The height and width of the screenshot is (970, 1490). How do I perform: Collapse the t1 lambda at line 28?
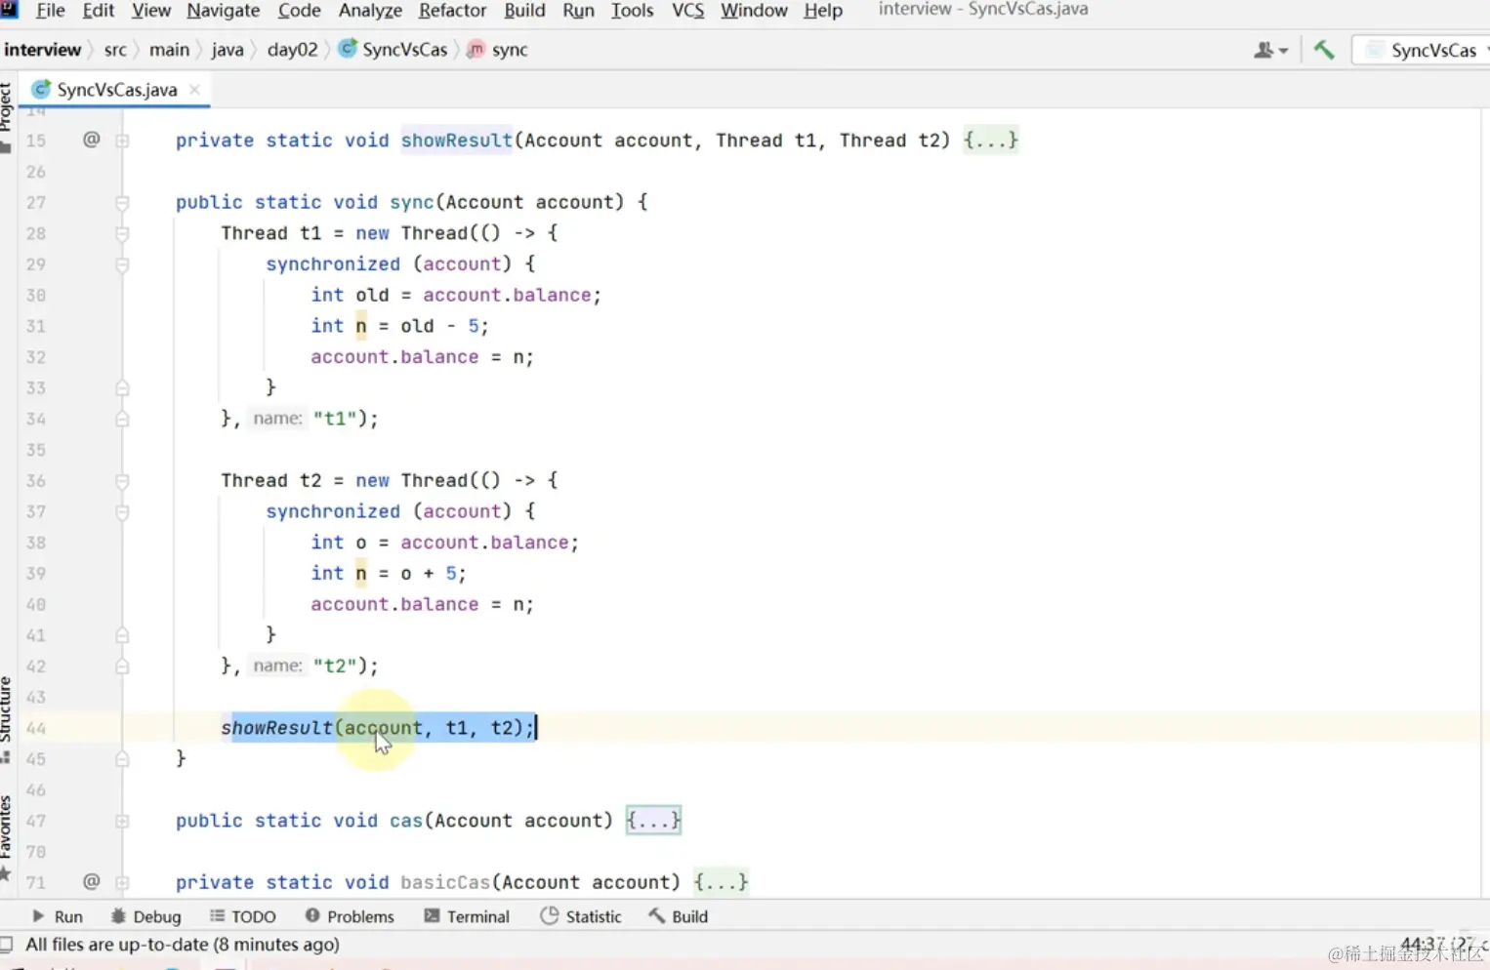click(122, 233)
